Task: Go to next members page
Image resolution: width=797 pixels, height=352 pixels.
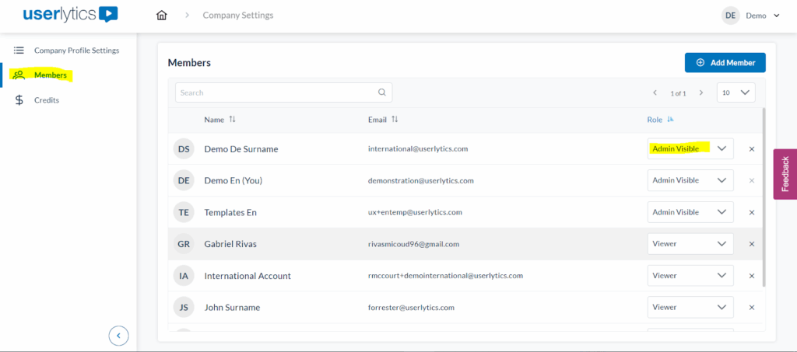Action: click(x=700, y=92)
